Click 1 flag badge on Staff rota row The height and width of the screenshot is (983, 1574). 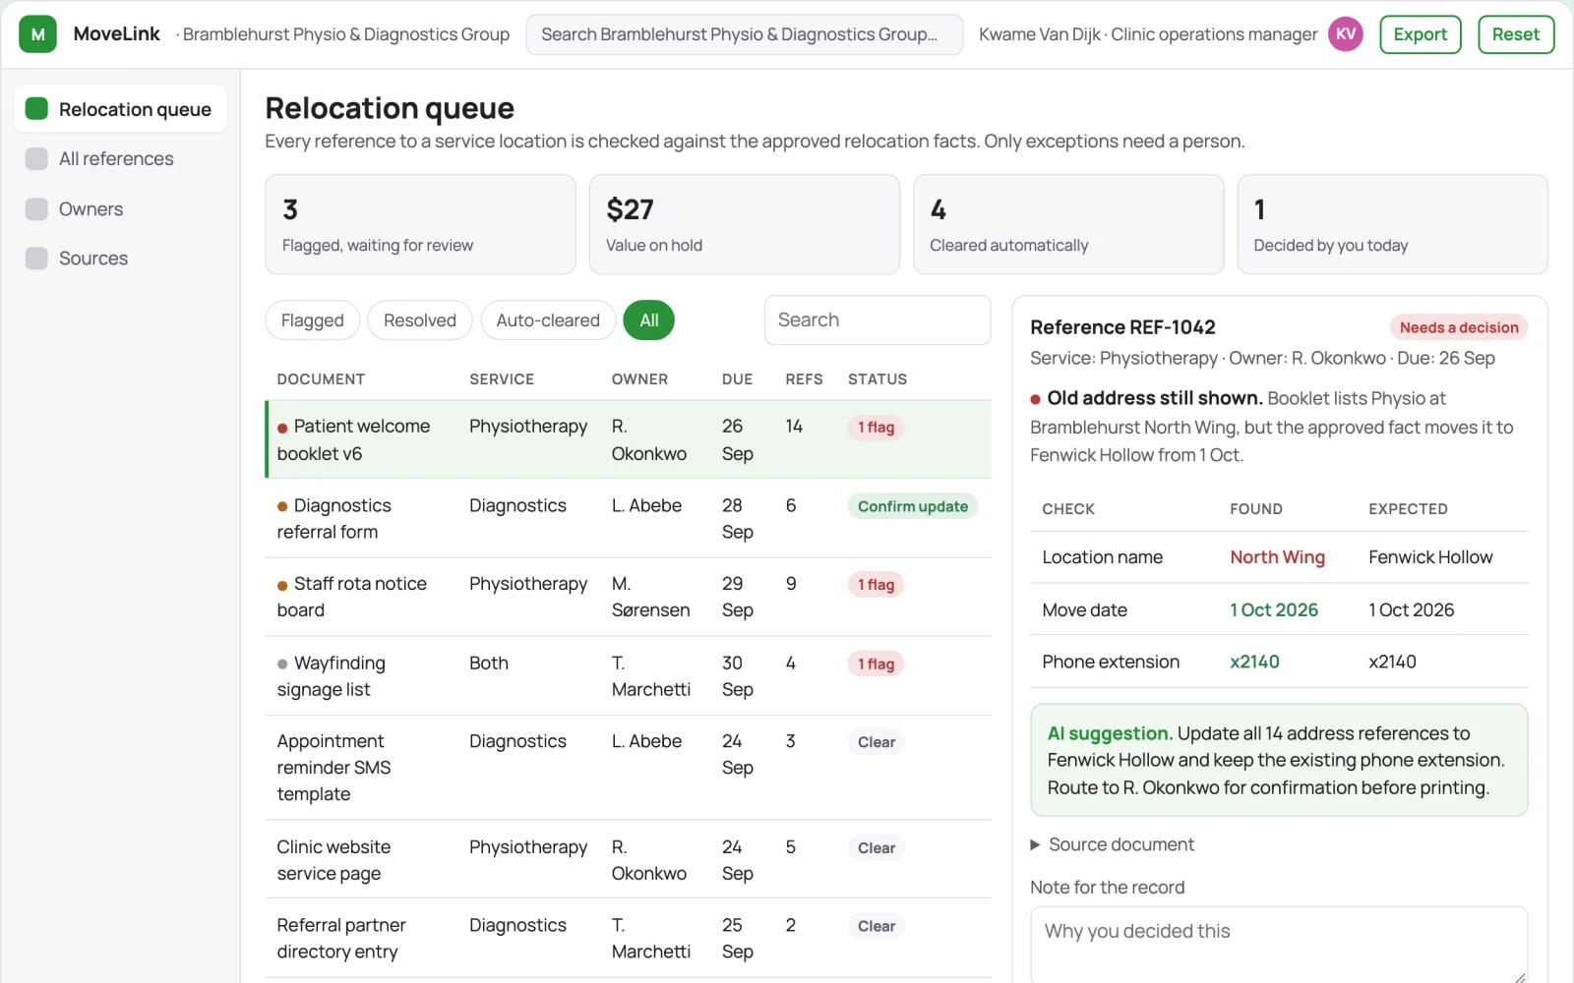click(876, 585)
